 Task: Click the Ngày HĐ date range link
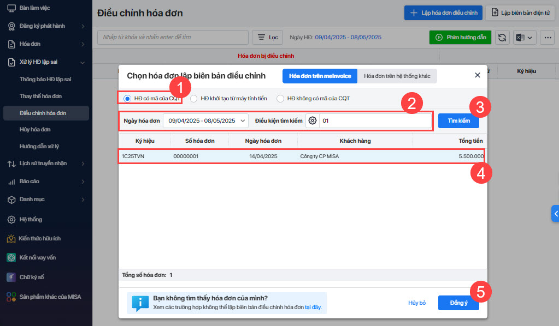(348, 37)
